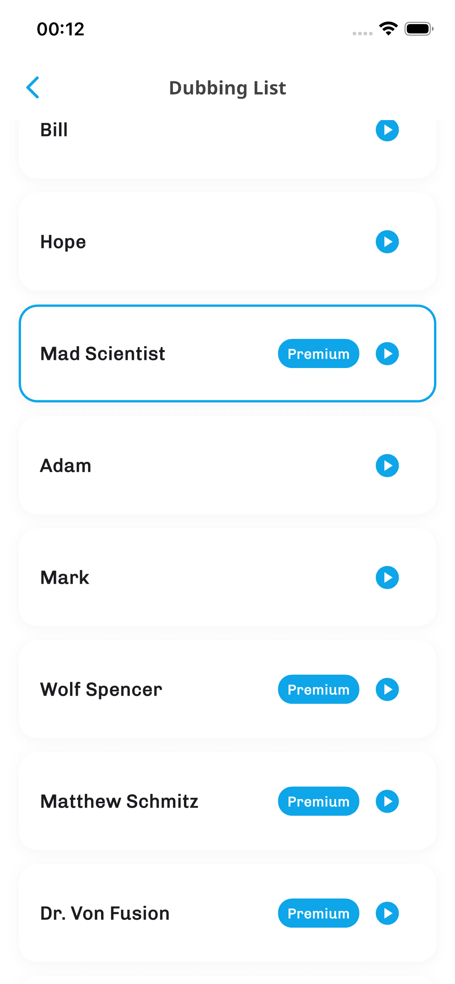Play the Hope voice sample

tap(387, 242)
